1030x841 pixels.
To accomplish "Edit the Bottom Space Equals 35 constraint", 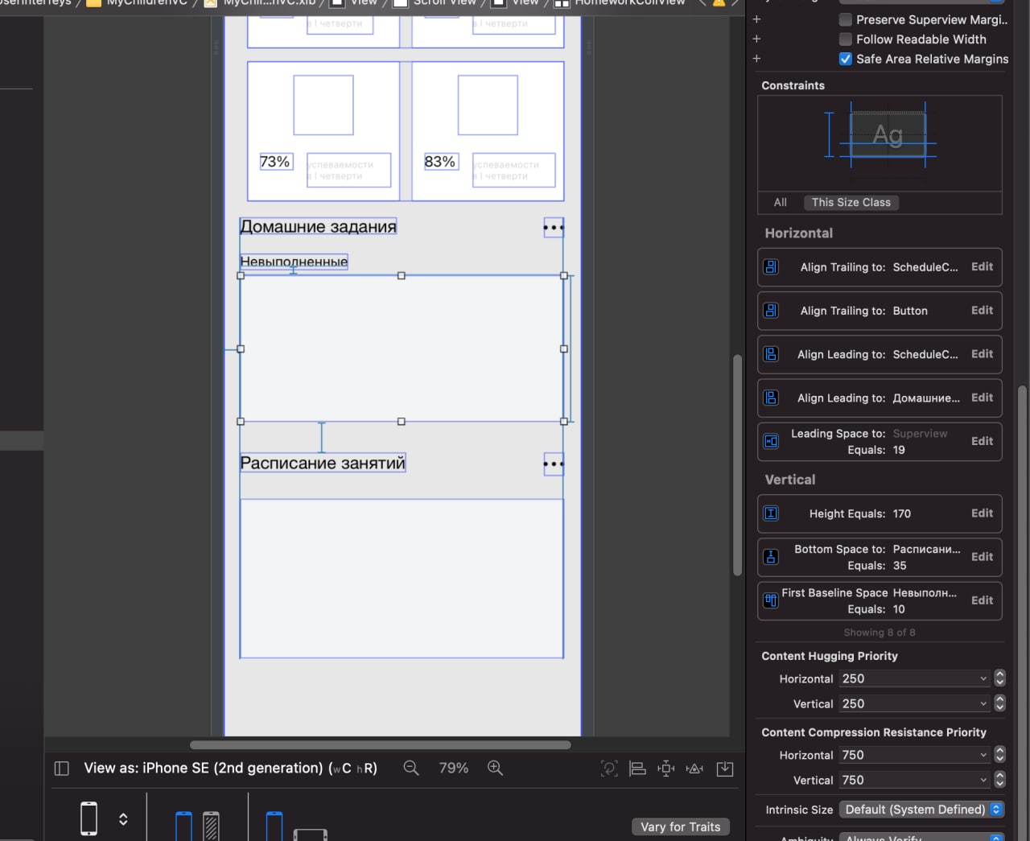I will pos(982,556).
